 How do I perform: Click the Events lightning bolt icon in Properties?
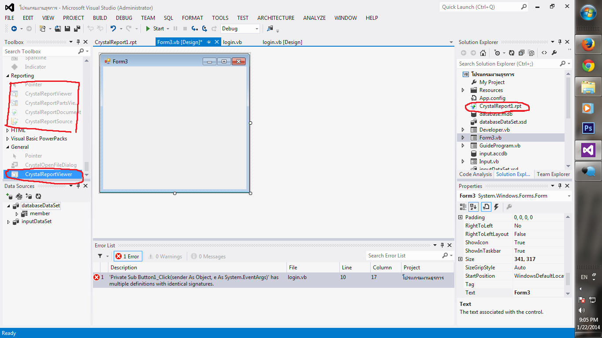click(x=496, y=207)
